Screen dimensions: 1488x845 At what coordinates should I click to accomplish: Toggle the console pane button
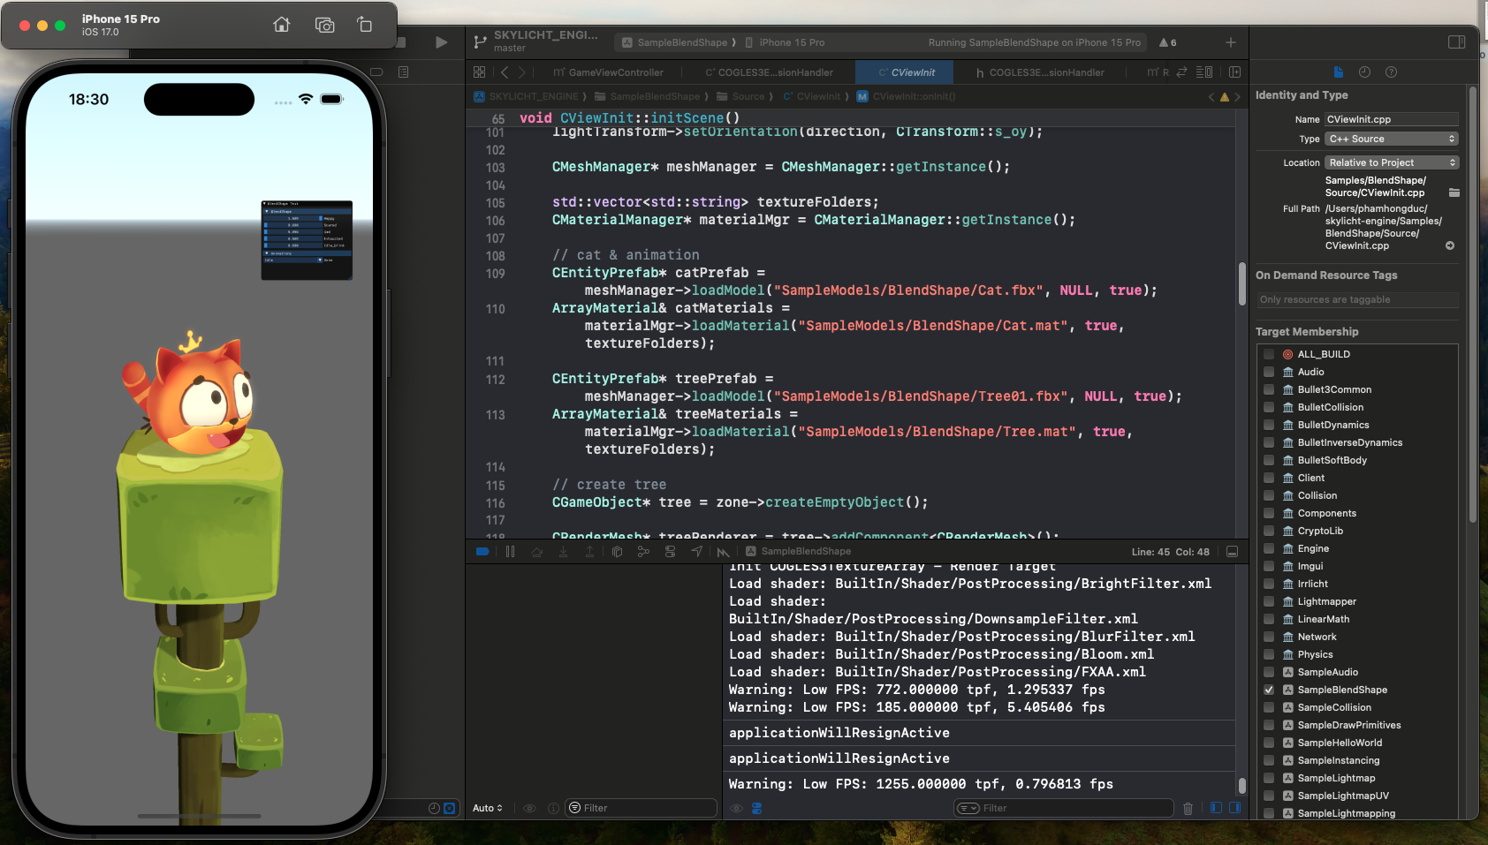(1235, 808)
